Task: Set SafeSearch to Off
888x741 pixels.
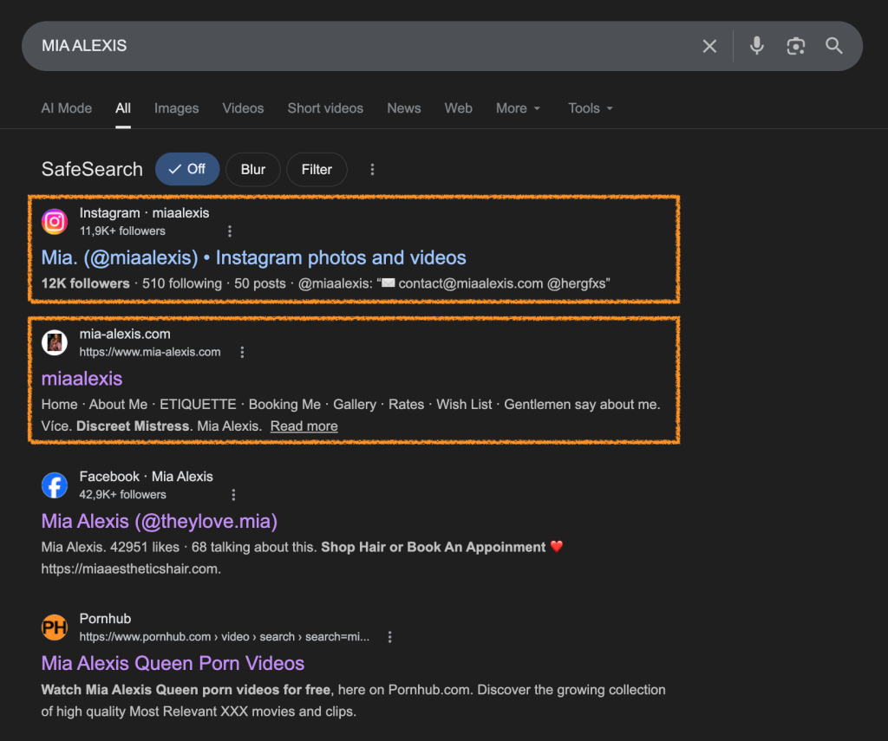Action: point(187,170)
